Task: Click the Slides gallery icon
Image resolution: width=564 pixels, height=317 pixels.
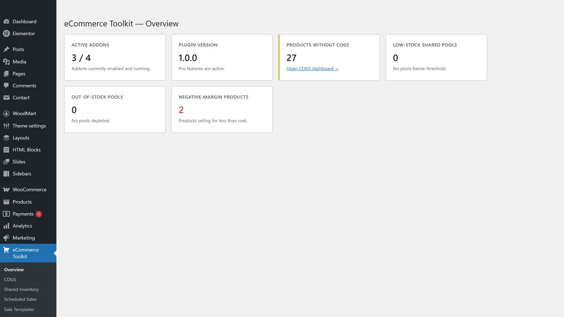Action: tap(6, 162)
